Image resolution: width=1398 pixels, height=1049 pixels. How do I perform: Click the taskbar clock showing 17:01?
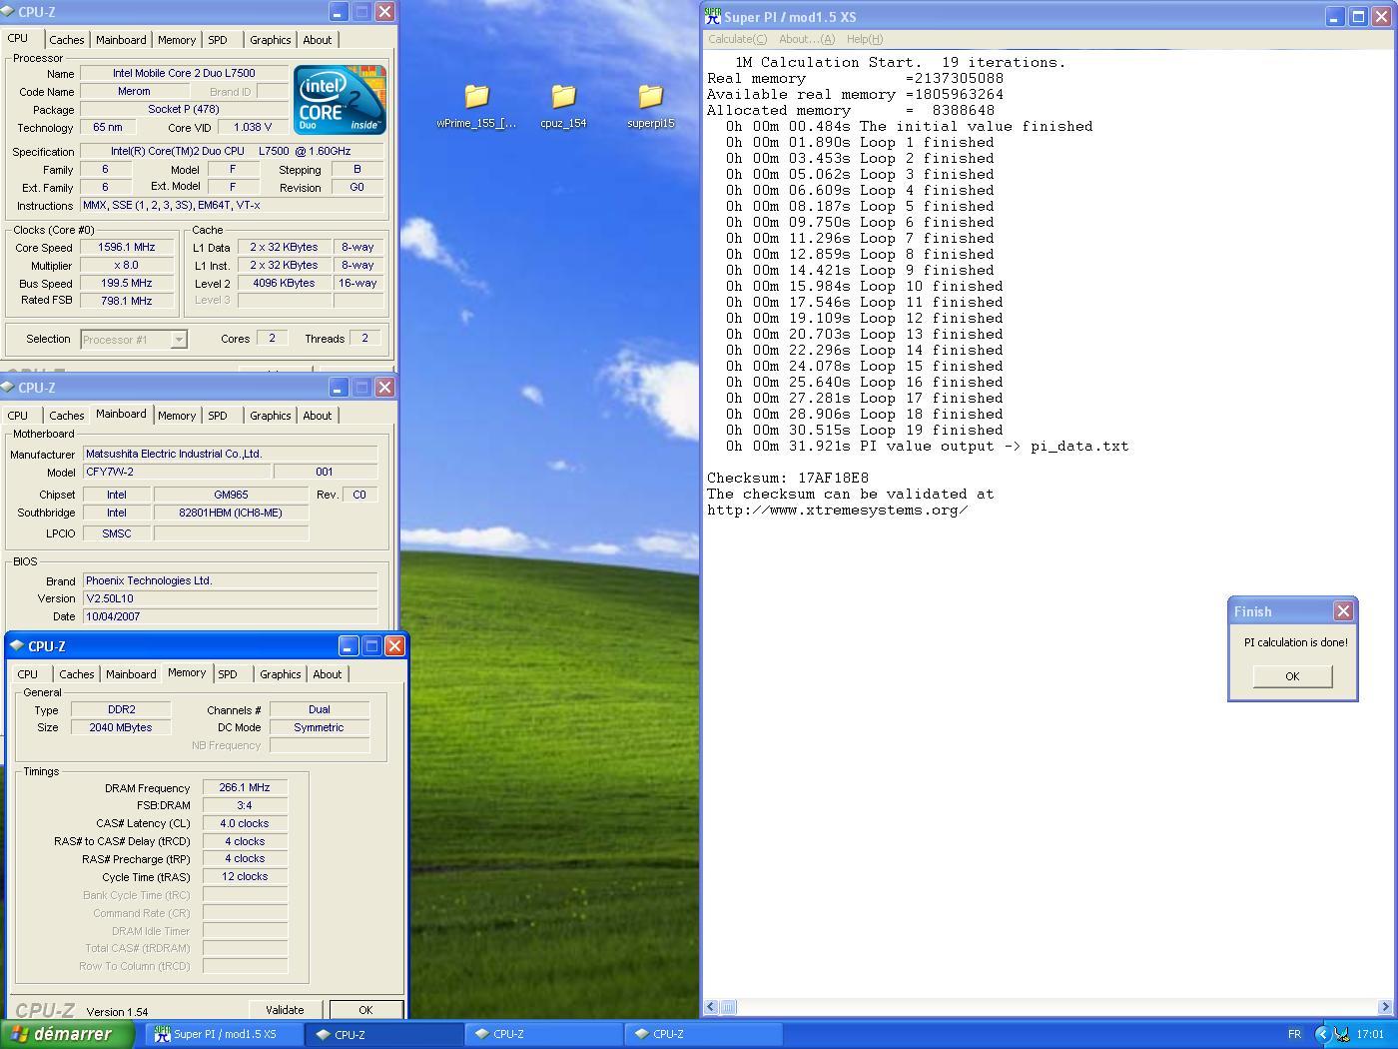click(x=1370, y=1034)
